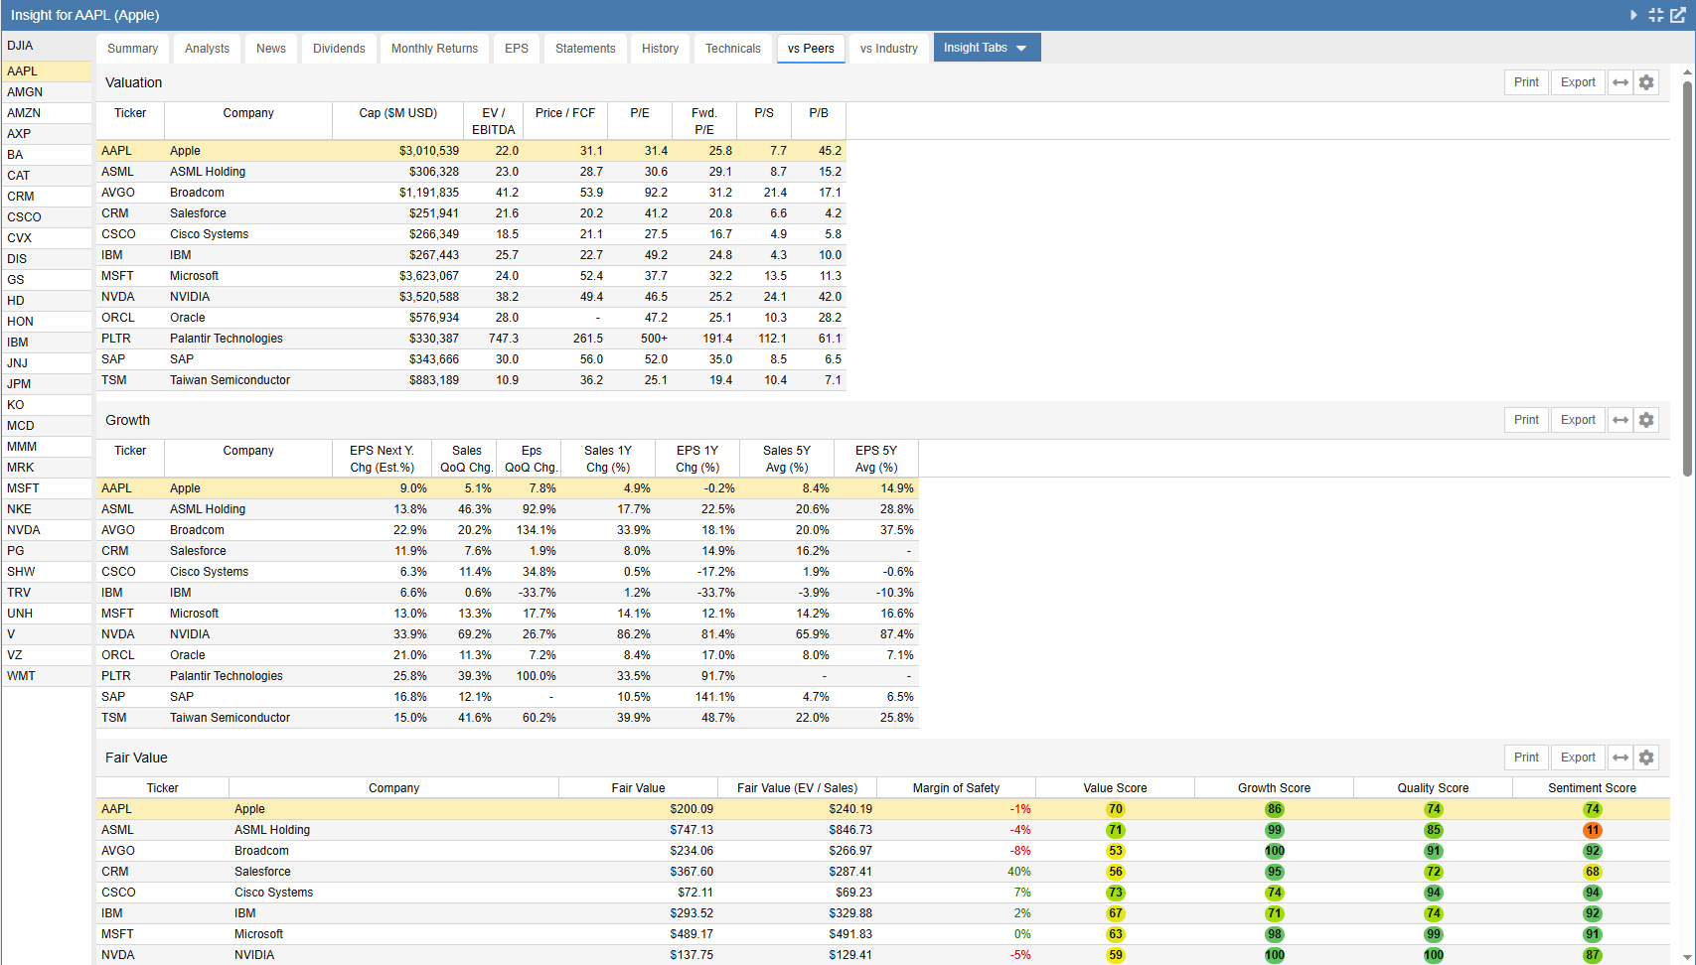Switch to the Analysts tab
1696x965 pixels.
207,49
